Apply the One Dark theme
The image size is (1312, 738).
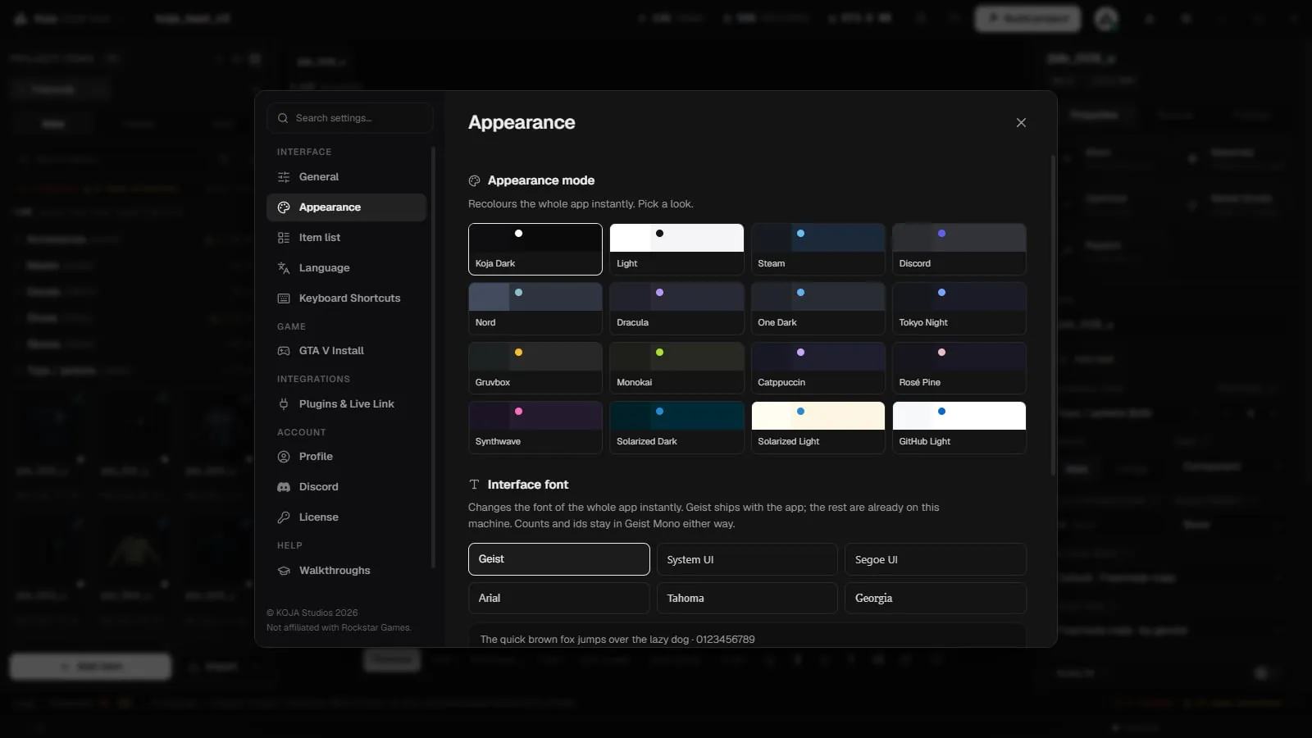[818, 308]
